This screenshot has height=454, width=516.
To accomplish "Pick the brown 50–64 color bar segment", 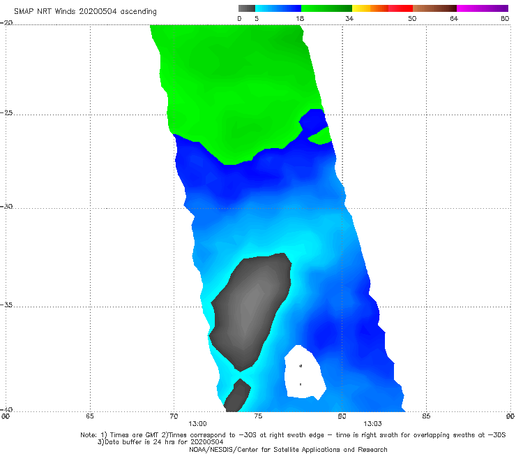I will (x=434, y=8).
